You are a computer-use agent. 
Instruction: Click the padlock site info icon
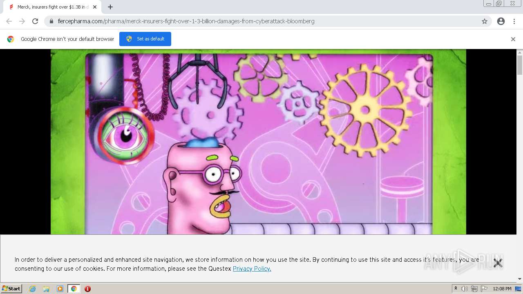click(51, 21)
